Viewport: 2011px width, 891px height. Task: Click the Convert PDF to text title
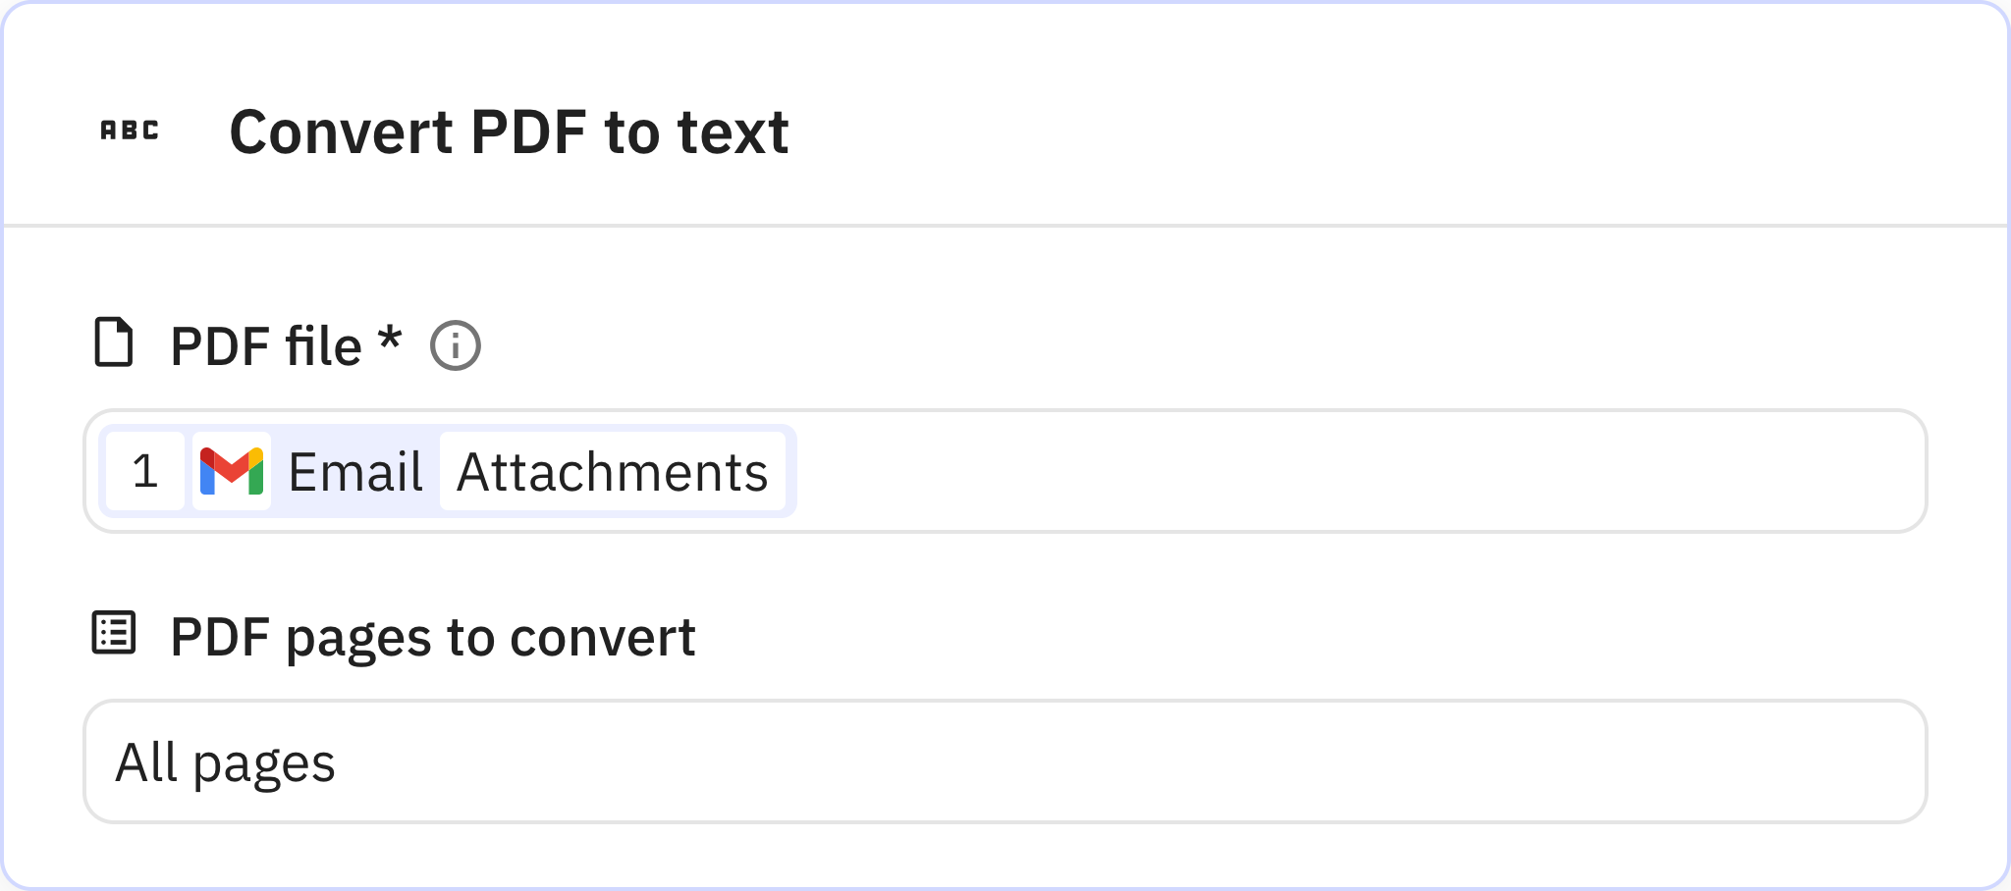(510, 132)
